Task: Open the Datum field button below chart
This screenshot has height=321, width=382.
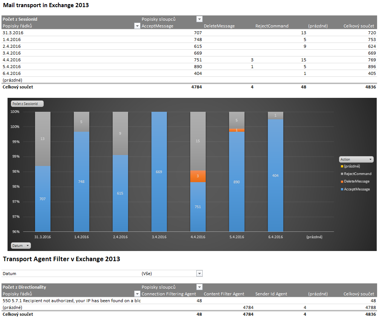Action: [x=21, y=246]
